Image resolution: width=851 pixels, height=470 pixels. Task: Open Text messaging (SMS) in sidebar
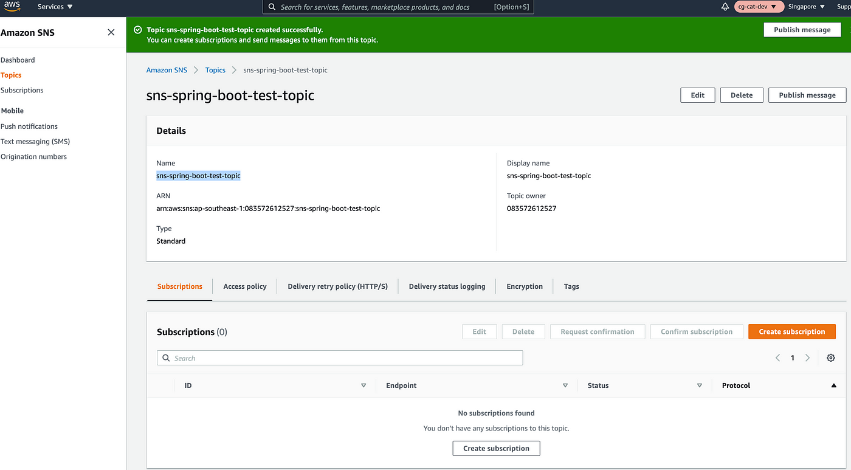35,142
